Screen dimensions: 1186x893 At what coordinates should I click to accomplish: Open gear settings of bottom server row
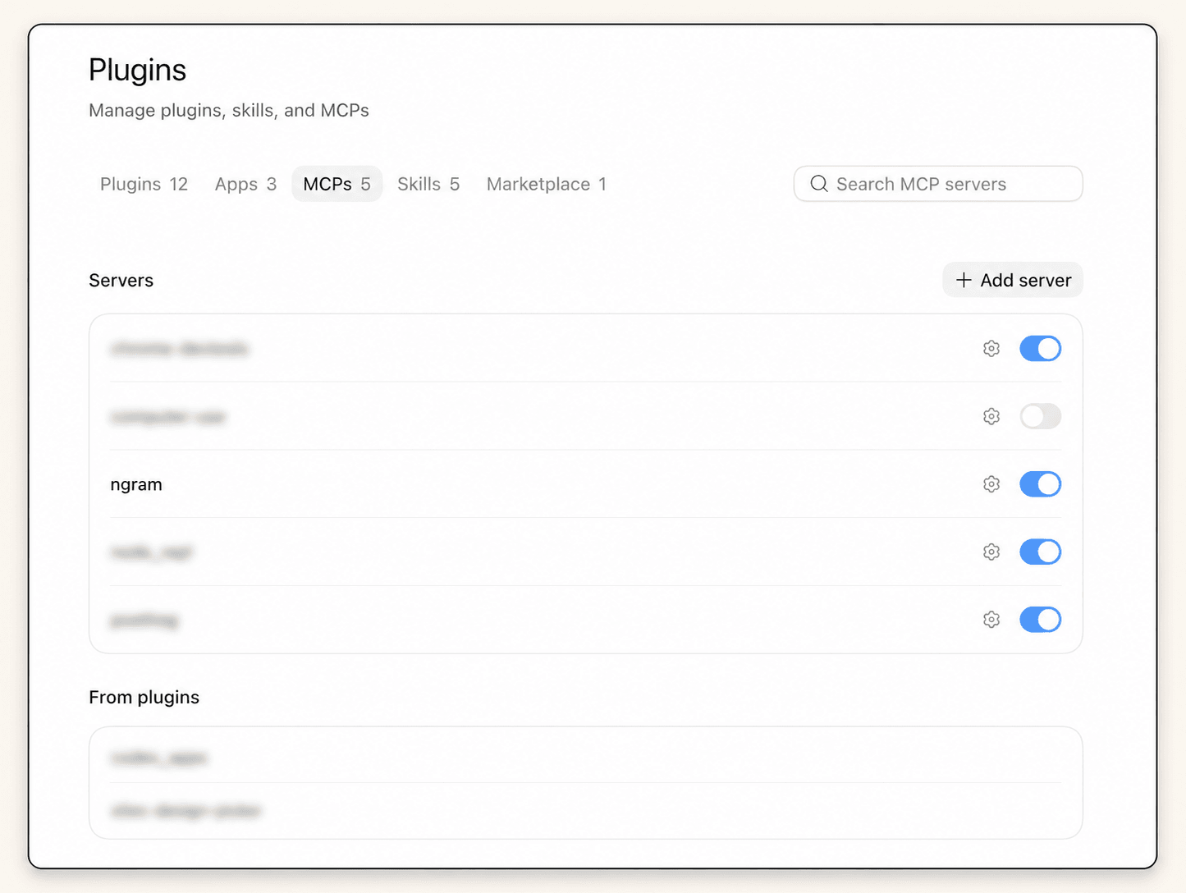point(991,620)
